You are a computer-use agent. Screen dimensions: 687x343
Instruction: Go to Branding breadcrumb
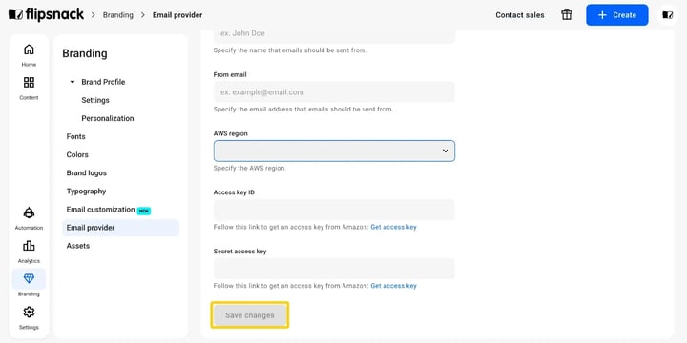[x=118, y=15]
